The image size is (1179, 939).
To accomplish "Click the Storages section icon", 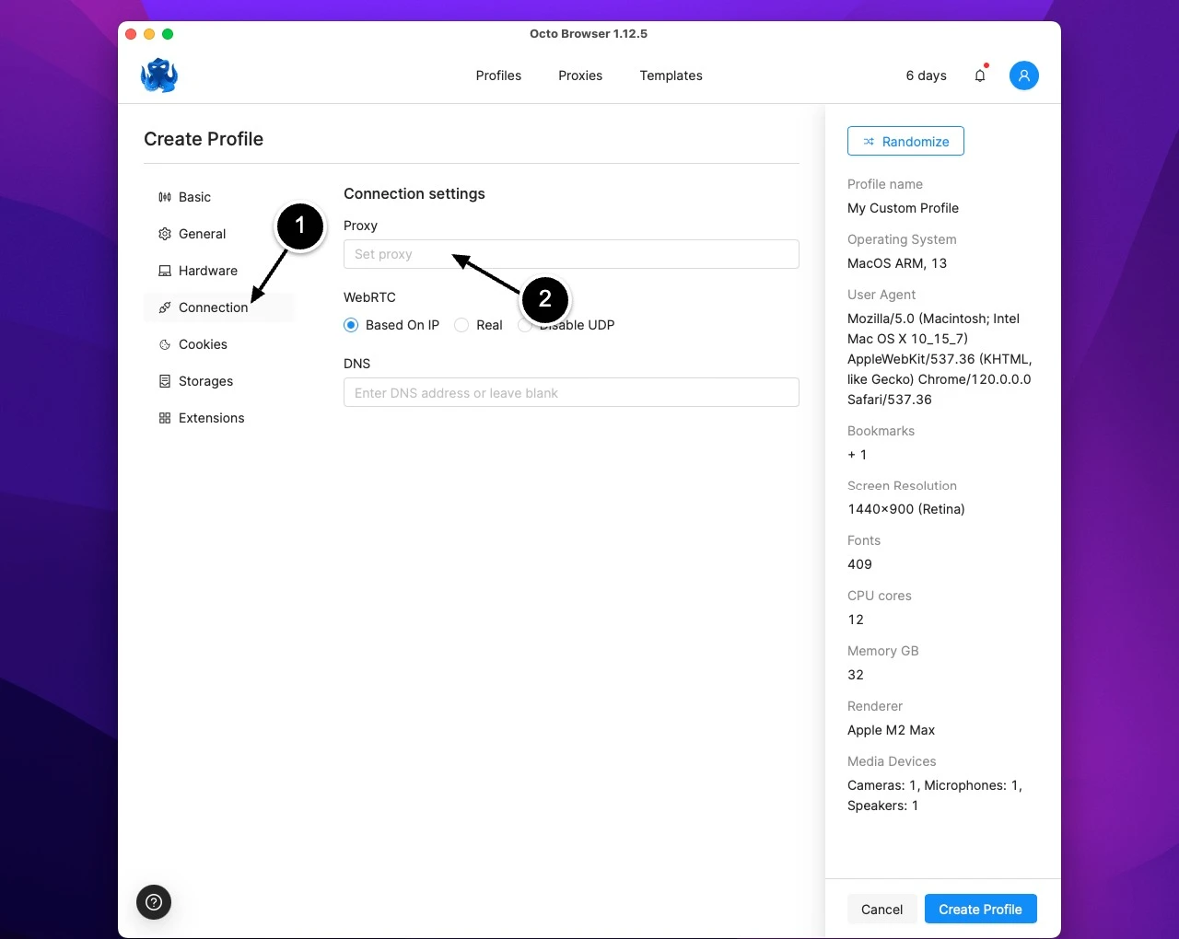I will coord(164,381).
